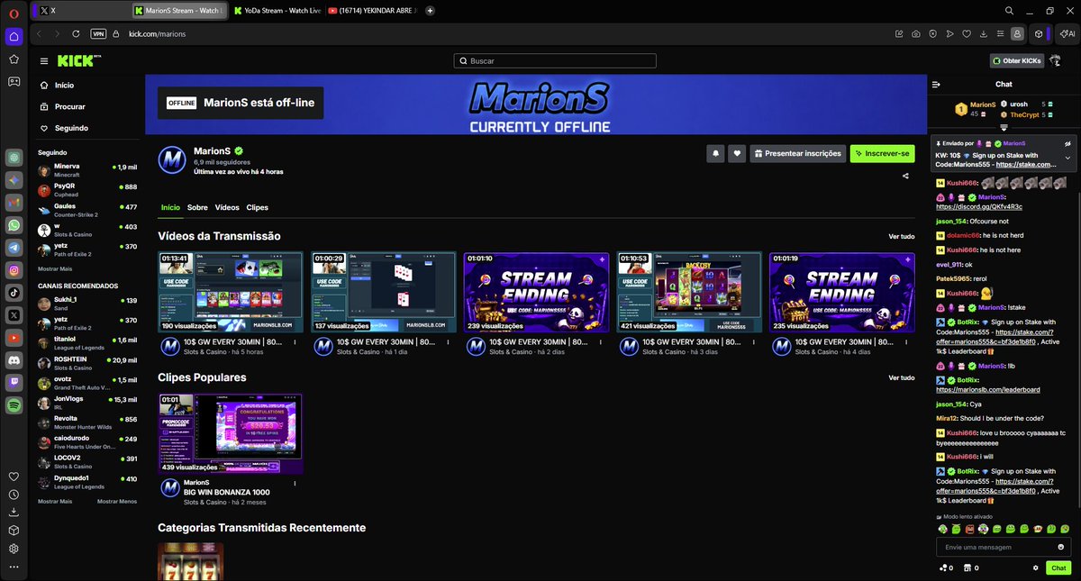The width and height of the screenshot is (1081, 581).
Task: Open Início in left navigation
Action: tap(64, 86)
